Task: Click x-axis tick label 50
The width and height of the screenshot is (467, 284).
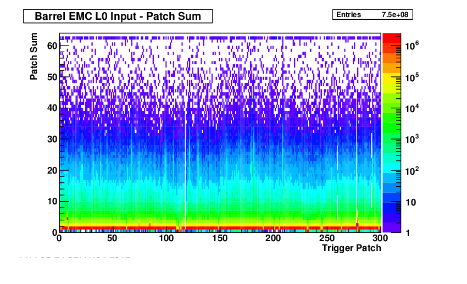Action: 112,238
